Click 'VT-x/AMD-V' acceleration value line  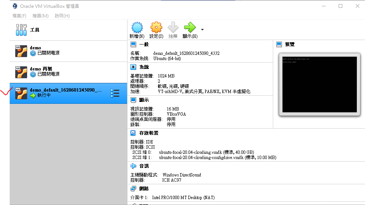tap(204, 92)
